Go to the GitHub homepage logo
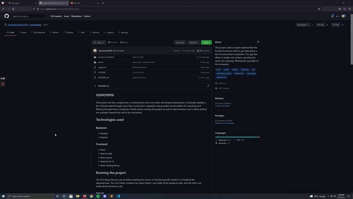This screenshot has width=353, height=199. click(x=7, y=16)
